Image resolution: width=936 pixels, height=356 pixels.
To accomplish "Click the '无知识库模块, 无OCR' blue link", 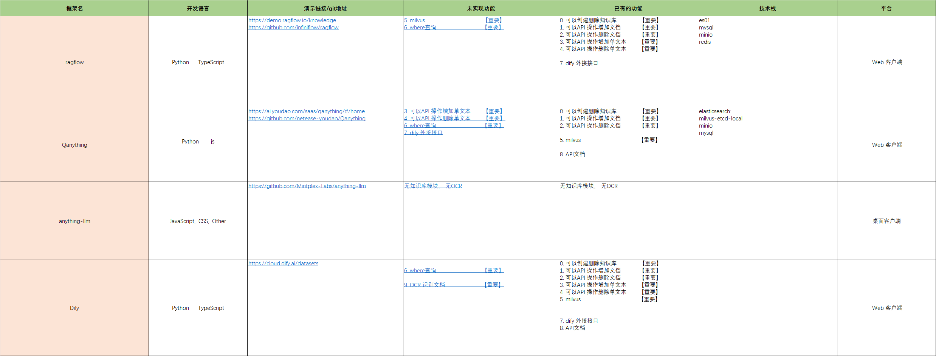I will 433,186.
